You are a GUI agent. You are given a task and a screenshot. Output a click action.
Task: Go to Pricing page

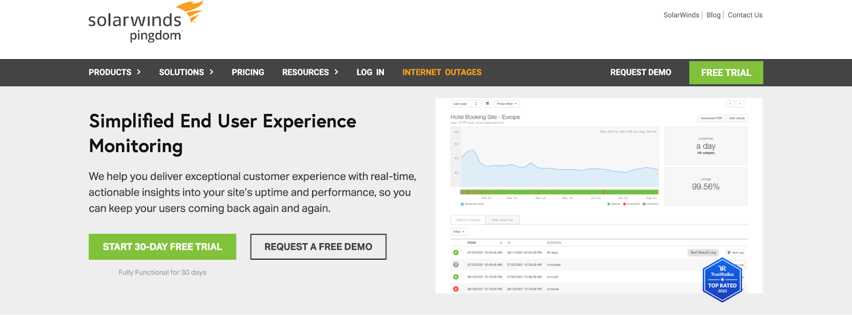pyautogui.click(x=248, y=72)
